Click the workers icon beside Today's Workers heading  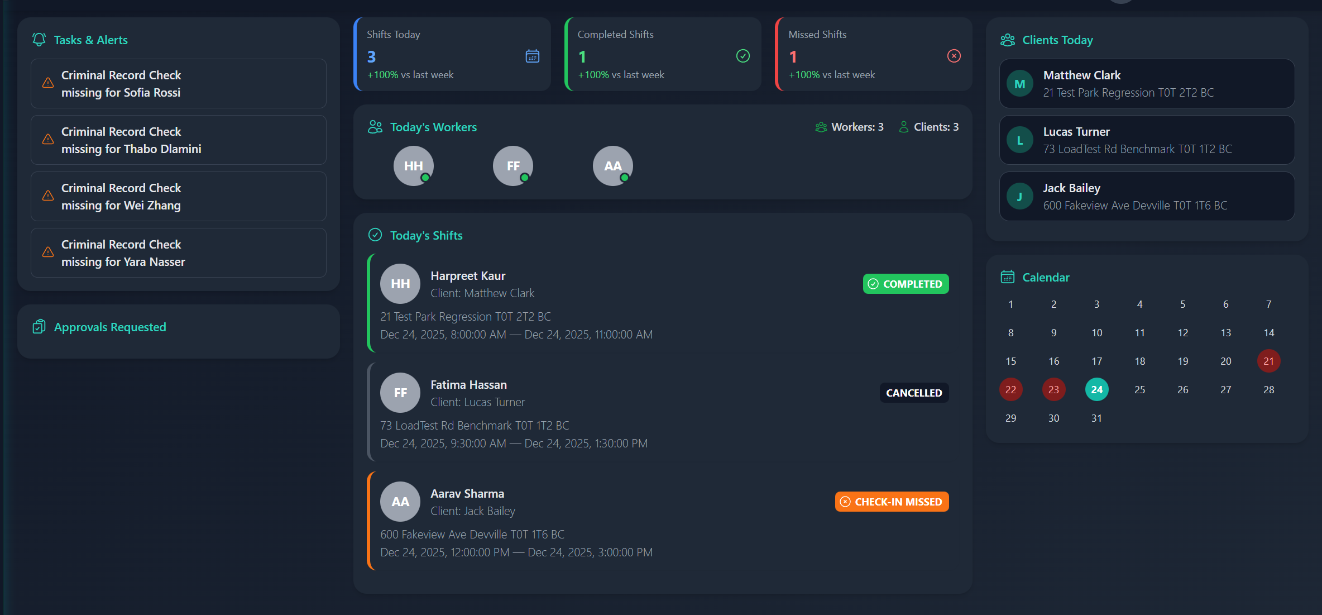375,127
